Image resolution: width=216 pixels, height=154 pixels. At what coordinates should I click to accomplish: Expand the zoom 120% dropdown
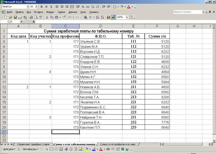127,17
